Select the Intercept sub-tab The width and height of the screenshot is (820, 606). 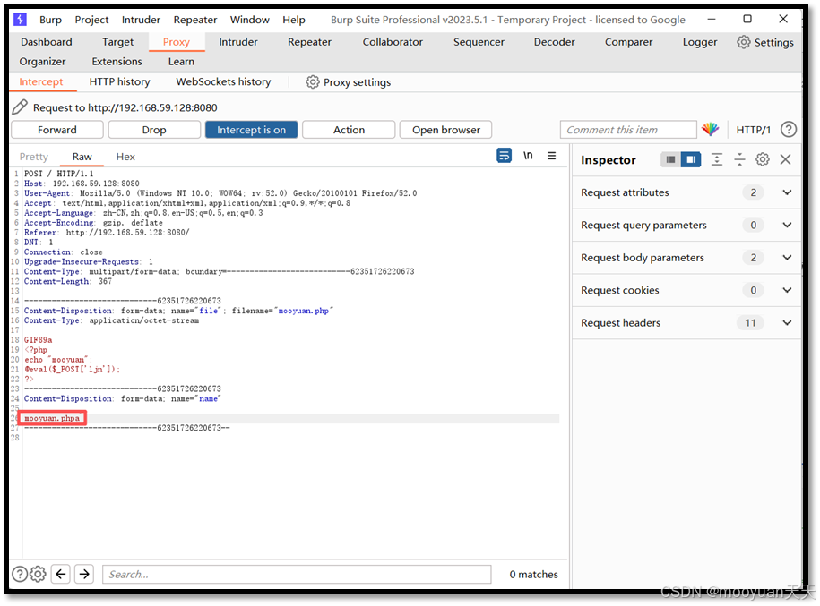pos(41,81)
